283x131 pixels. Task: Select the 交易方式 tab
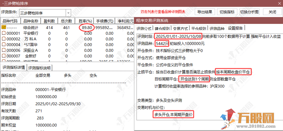point(180,28)
